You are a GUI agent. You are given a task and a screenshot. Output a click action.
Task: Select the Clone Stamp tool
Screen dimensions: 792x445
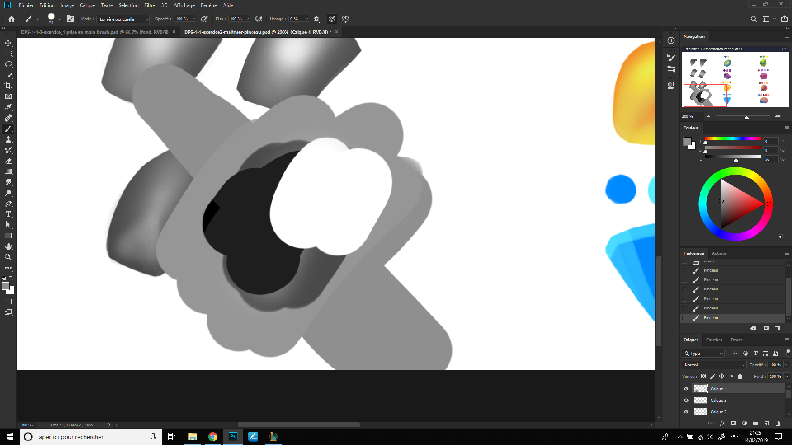pyautogui.click(x=8, y=139)
